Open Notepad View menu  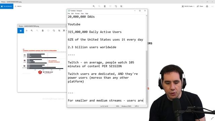coord(82,13)
